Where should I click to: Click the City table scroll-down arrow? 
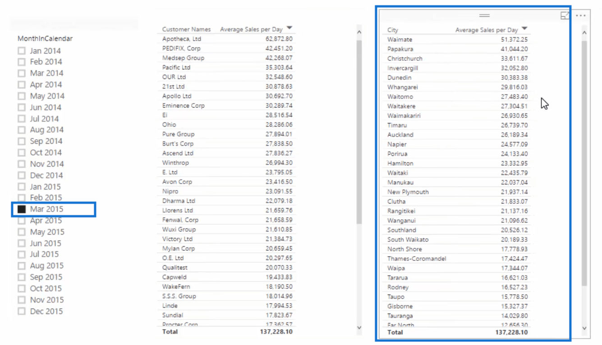click(584, 328)
